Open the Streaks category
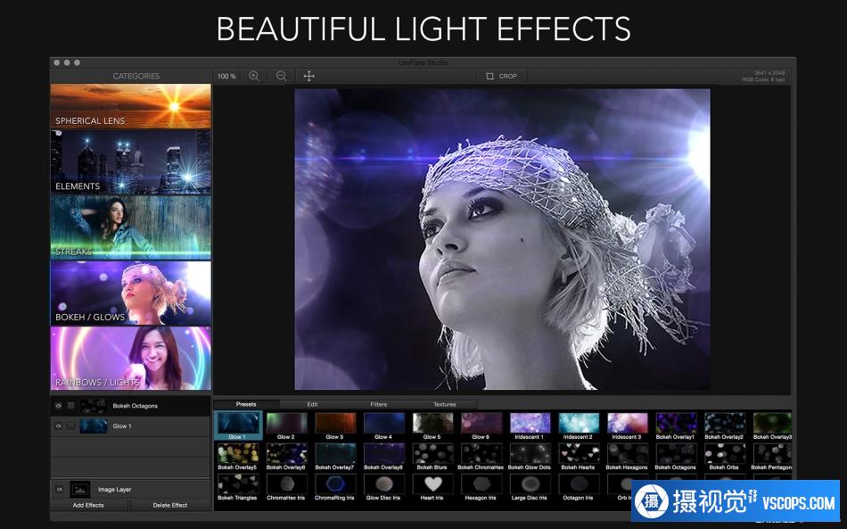 coord(131,227)
